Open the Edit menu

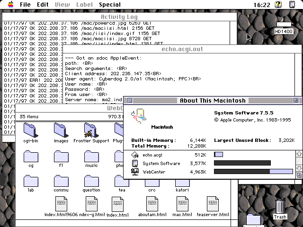43,4
